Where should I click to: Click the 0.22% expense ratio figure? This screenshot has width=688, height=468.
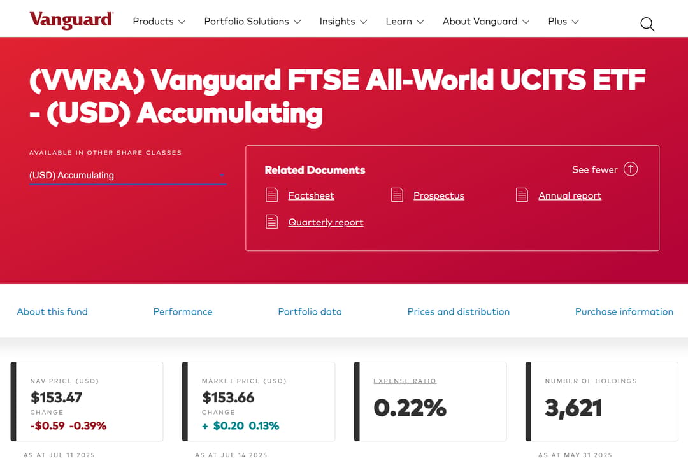410,408
